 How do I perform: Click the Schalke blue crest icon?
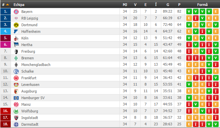pos(16,71)
